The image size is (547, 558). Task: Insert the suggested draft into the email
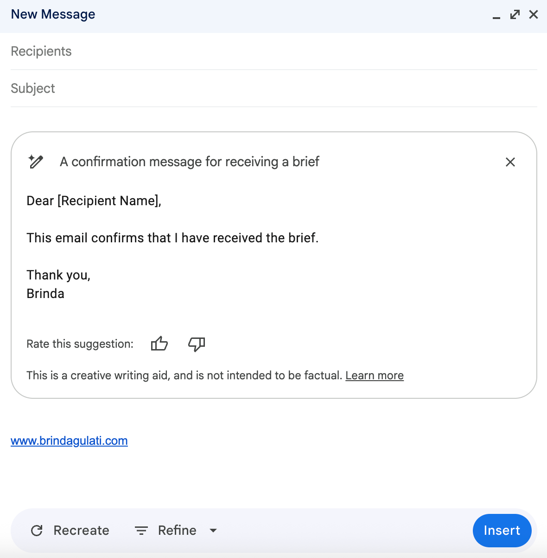(x=502, y=531)
